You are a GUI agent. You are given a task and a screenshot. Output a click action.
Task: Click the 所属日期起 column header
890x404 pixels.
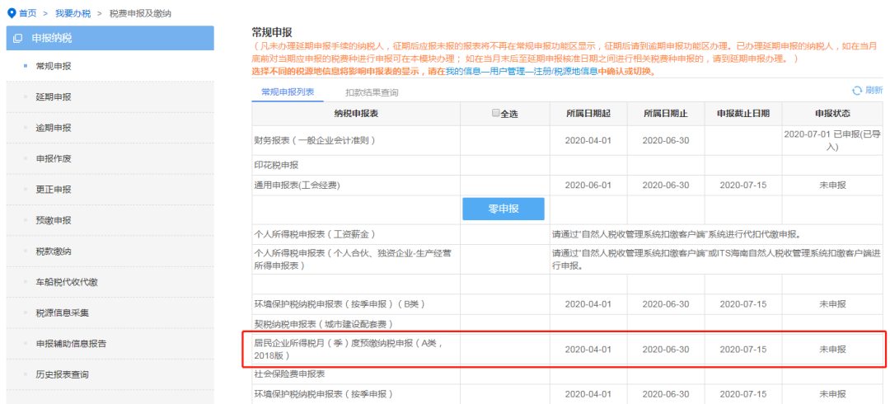click(588, 114)
